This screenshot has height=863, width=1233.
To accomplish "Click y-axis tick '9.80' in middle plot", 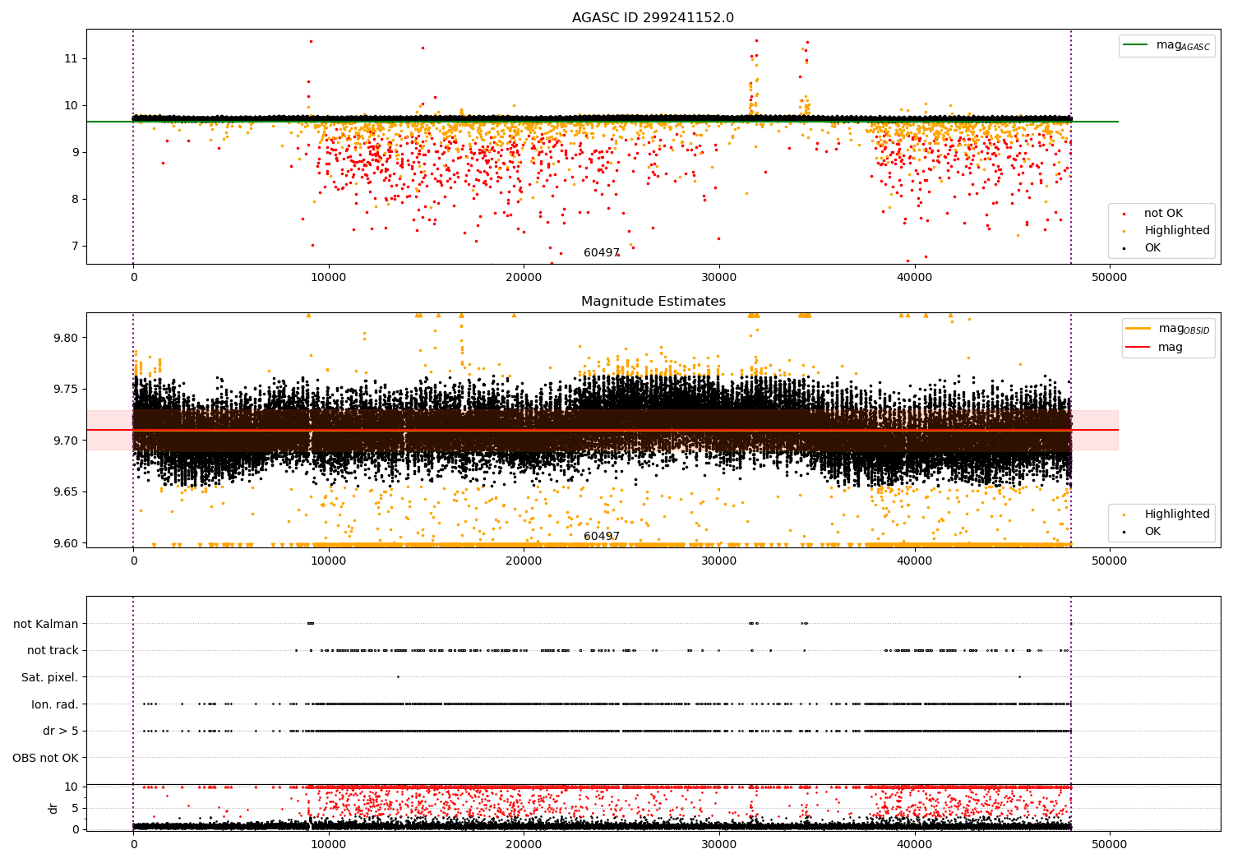I will point(67,338).
